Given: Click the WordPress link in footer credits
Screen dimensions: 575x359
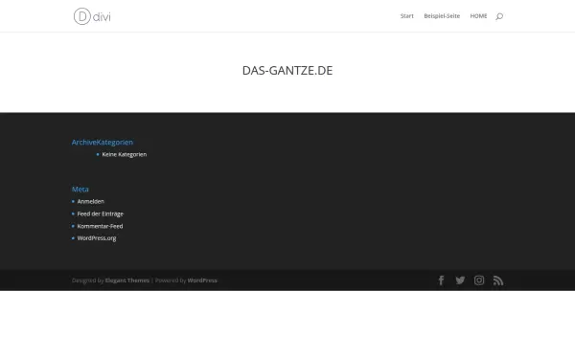Looking at the screenshot, I should pyautogui.click(x=202, y=280).
